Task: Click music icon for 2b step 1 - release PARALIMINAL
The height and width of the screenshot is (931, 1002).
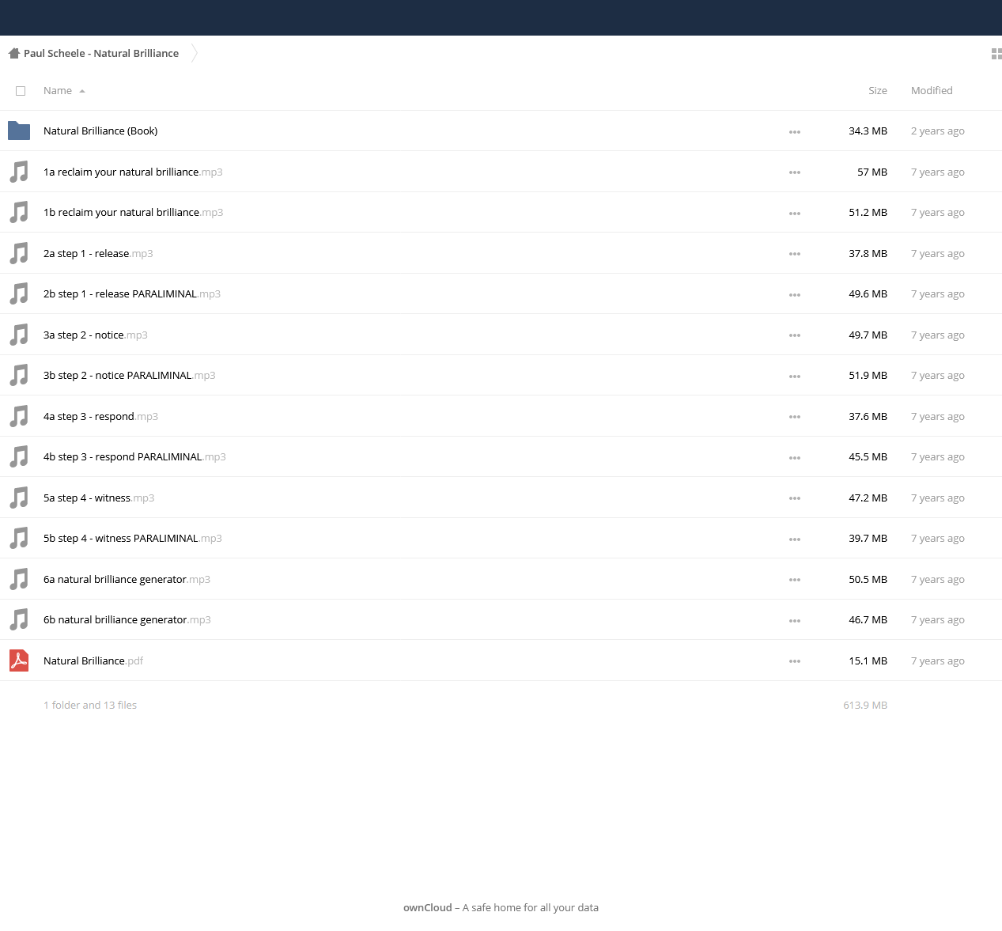Action: pyautogui.click(x=19, y=293)
